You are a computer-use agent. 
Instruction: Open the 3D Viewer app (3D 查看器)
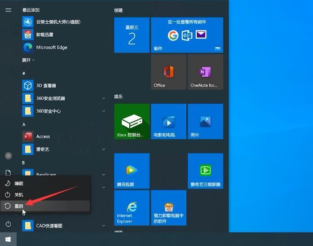[46, 85]
